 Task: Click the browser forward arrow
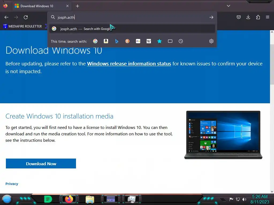coord(16,17)
